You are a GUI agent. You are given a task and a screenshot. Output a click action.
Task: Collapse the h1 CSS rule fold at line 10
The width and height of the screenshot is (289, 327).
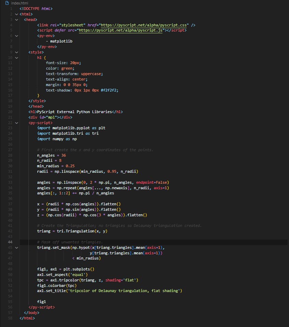16,58
